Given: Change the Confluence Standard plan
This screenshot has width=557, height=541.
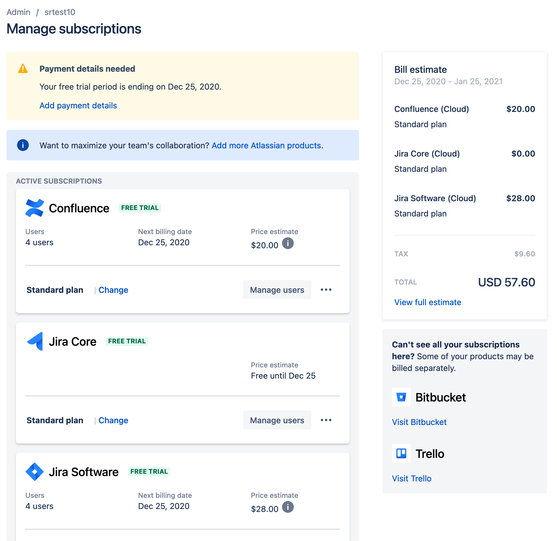Looking at the screenshot, I should click(113, 290).
